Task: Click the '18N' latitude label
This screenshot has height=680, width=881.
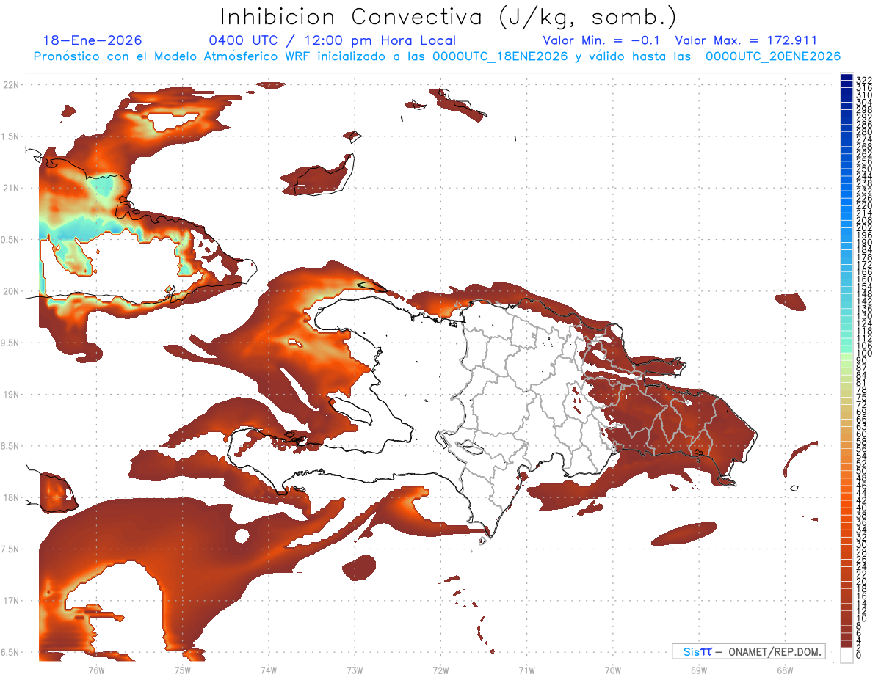Action: [x=11, y=497]
